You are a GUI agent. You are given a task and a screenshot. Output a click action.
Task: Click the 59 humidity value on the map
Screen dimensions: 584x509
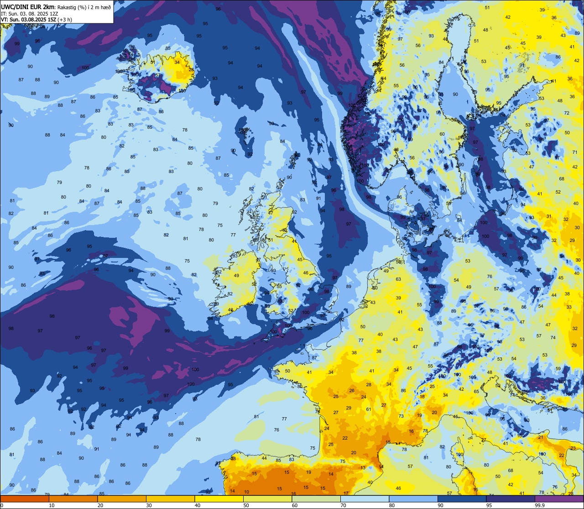558,368
